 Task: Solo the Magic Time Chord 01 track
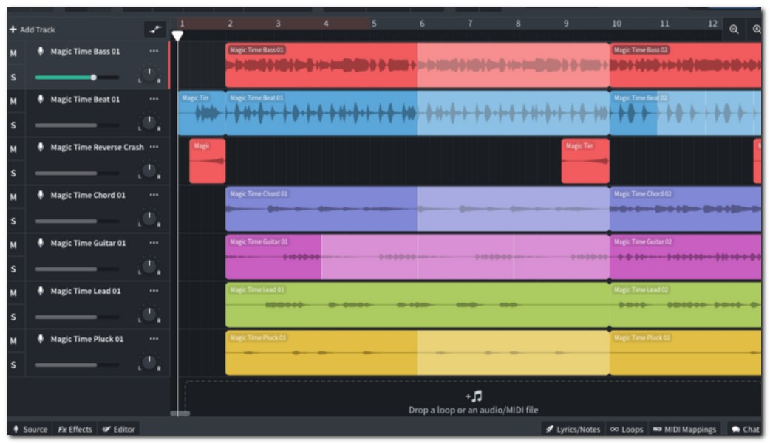coord(13,221)
